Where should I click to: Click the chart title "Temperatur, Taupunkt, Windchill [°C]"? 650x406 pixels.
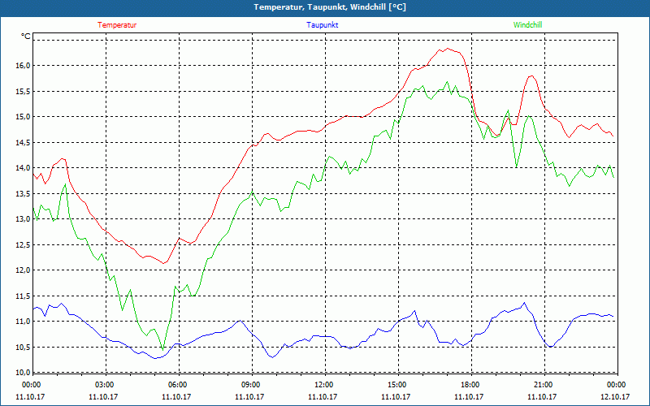point(330,7)
